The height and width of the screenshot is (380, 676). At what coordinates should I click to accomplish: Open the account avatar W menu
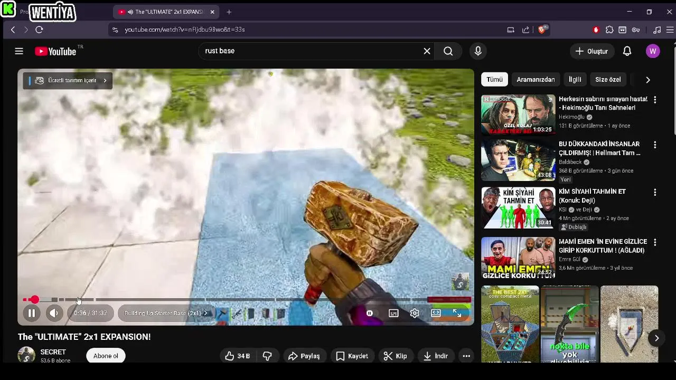pyautogui.click(x=653, y=51)
